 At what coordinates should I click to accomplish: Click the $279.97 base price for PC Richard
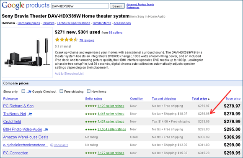point(232,106)
